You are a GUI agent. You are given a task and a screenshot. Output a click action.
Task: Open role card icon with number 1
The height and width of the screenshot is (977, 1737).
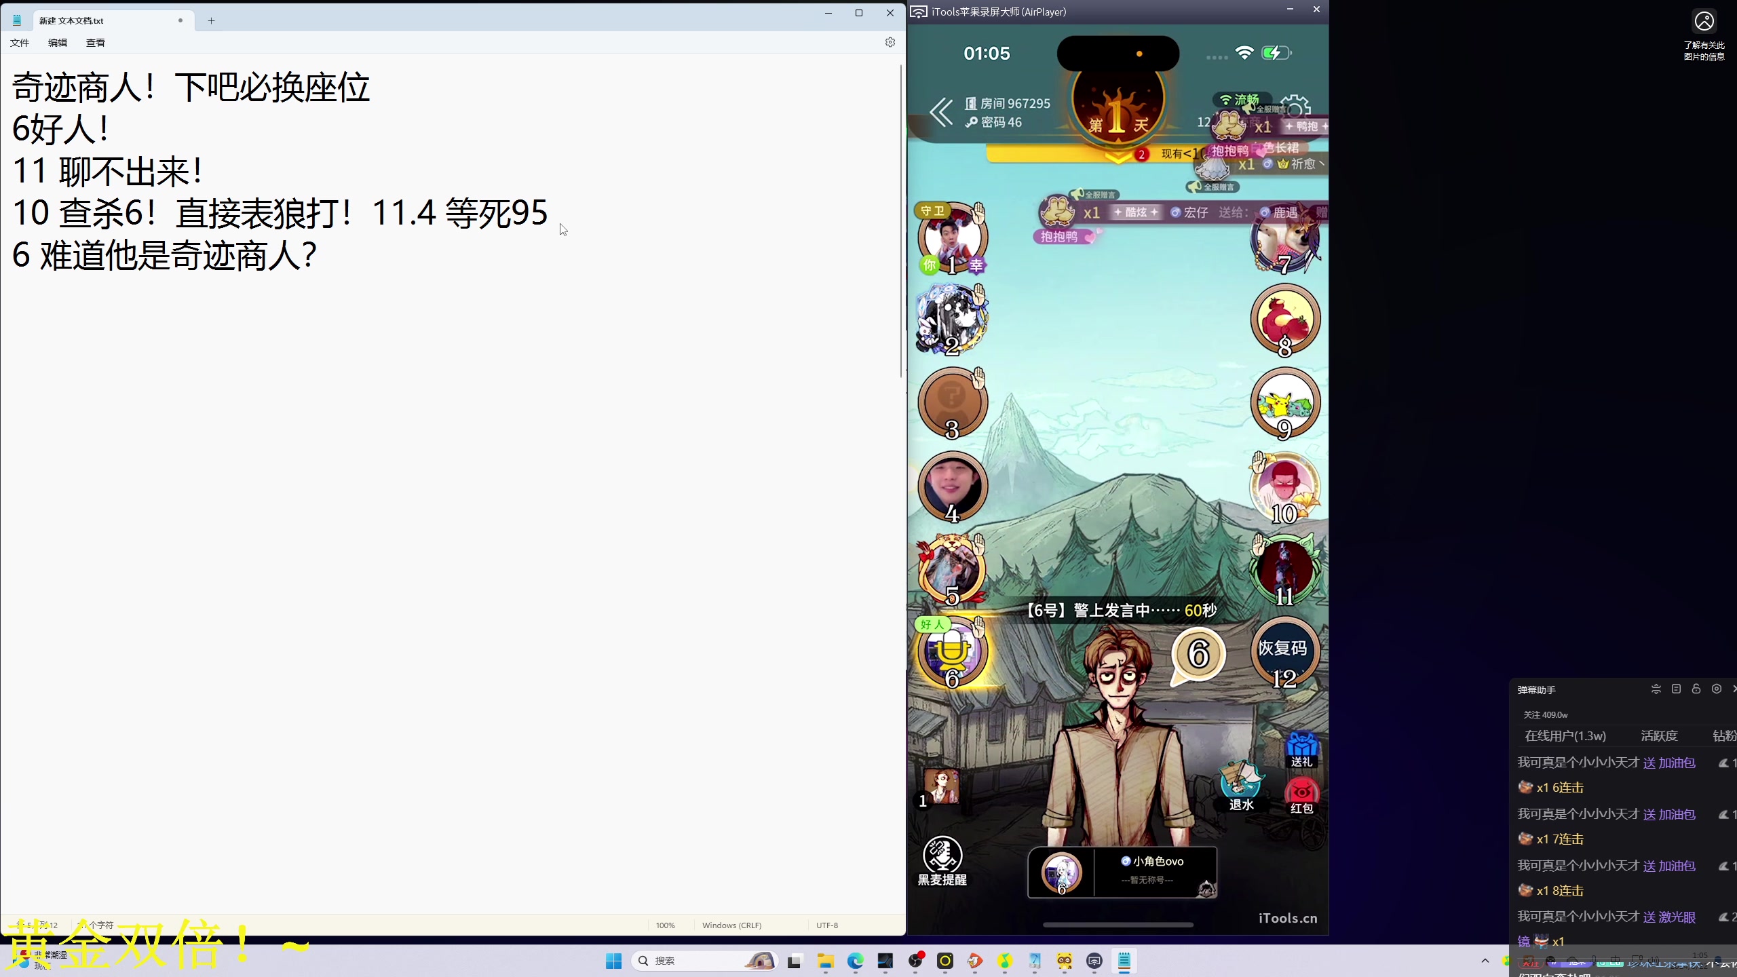click(938, 788)
